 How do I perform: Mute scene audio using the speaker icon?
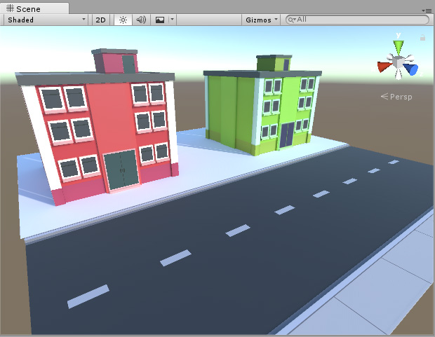[x=141, y=20]
